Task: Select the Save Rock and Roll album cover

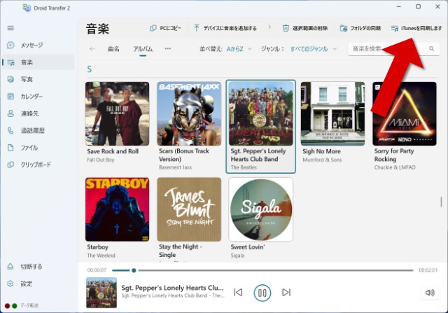Action: pos(117,113)
